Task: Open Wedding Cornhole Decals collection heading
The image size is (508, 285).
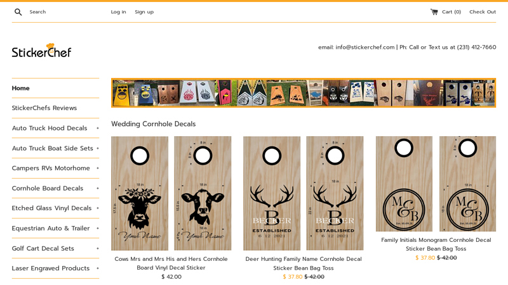Action: [153, 123]
